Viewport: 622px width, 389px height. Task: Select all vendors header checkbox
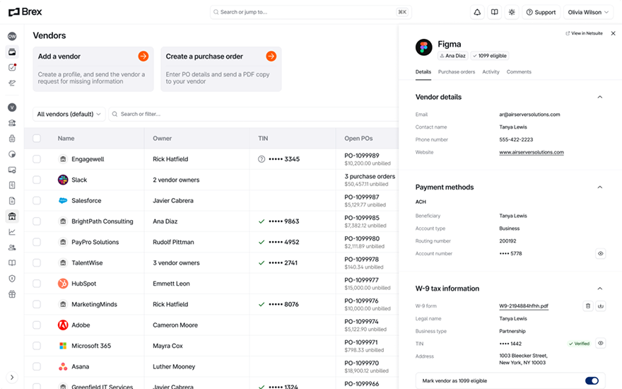click(x=37, y=139)
